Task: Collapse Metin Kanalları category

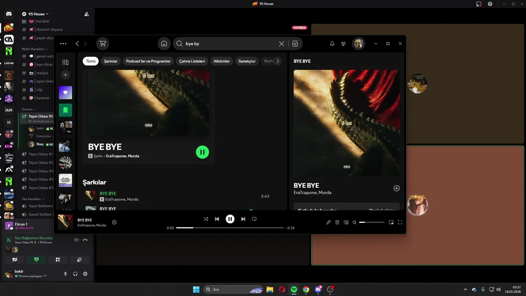Action: (35, 49)
